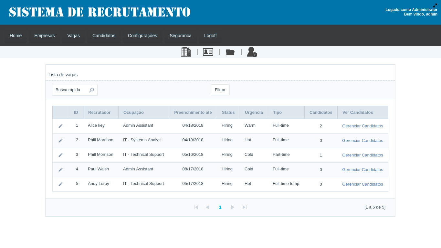Click pencil icon for vacancy ID 3

coord(60,155)
